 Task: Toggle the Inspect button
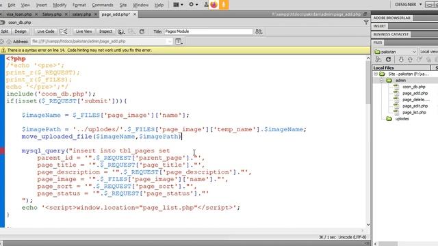(106, 31)
